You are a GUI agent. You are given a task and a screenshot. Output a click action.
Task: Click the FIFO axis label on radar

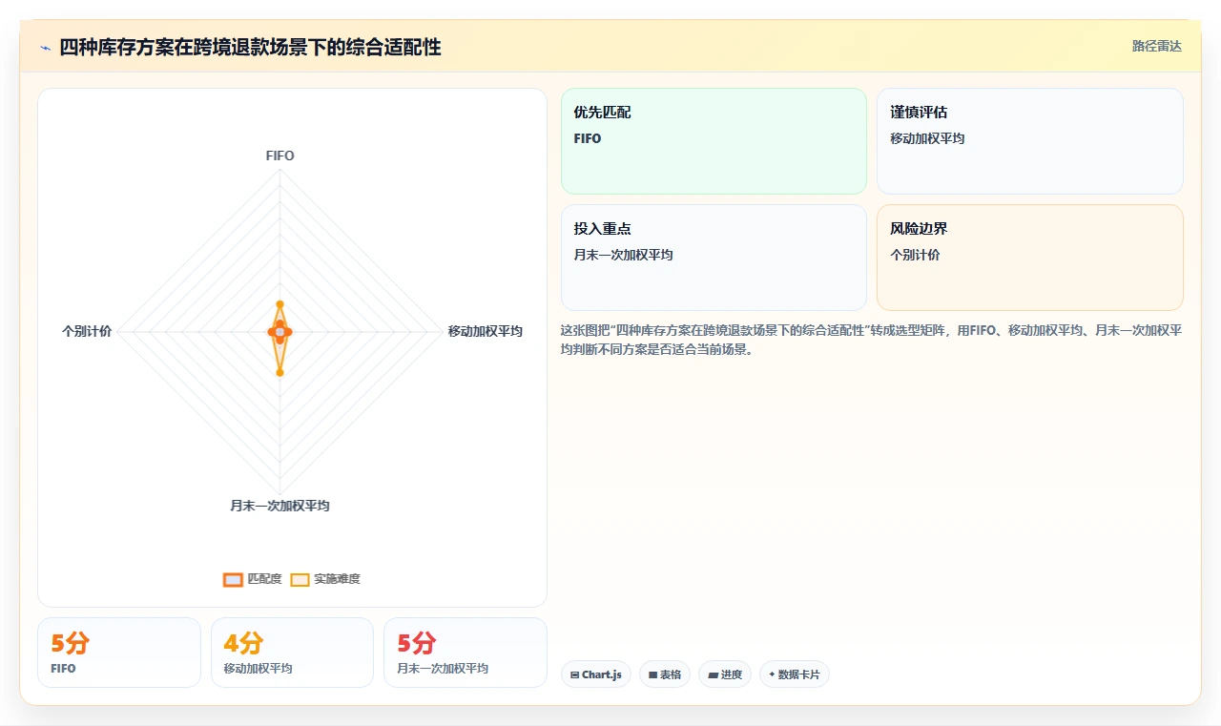[x=279, y=156]
